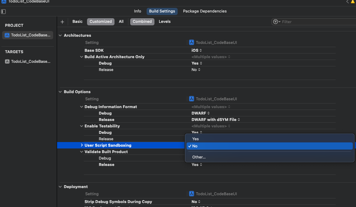Viewport: 356px width, 207px height.
Task: Click the TARGETS sidebar heading
Action: [x=14, y=52]
